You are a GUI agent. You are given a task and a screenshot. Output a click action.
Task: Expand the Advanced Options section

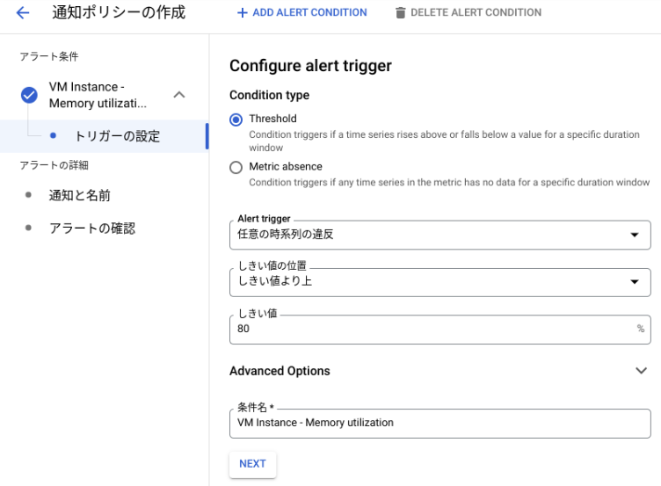(x=641, y=371)
